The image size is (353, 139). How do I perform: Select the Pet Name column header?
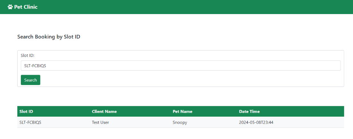click(x=183, y=112)
